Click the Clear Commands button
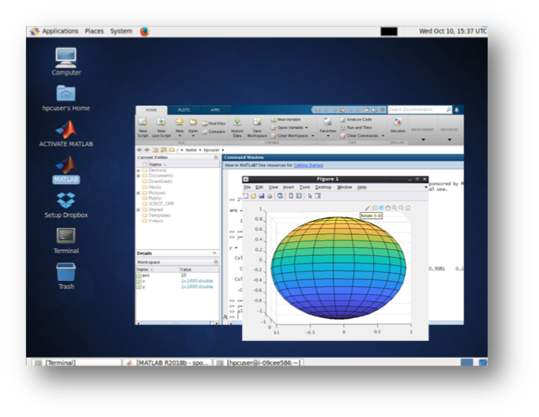This screenshot has height=417, width=539. (360, 135)
